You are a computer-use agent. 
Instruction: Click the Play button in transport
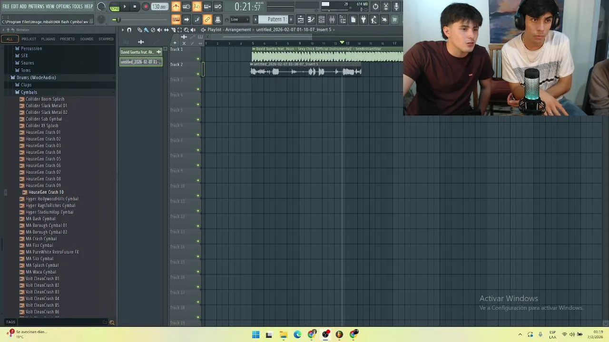(x=125, y=7)
